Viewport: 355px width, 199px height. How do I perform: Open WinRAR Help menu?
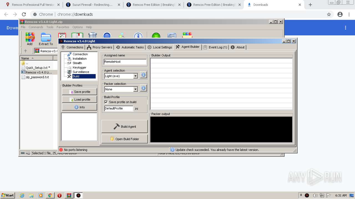coord(89,27)
